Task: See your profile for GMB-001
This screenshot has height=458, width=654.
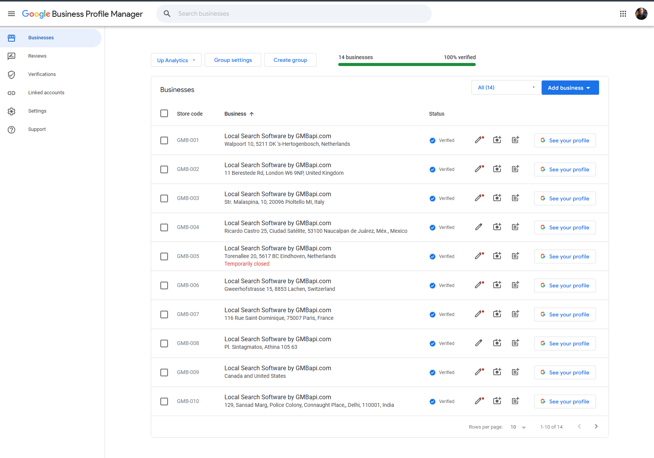Action: pos(565,140)
